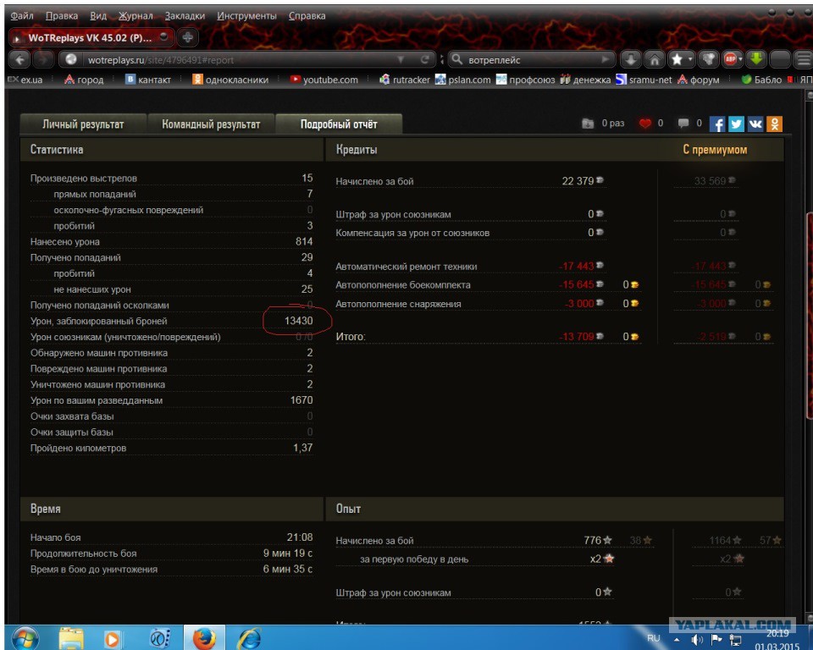Click the downloads arrow toolbar icon

(631, 59)
